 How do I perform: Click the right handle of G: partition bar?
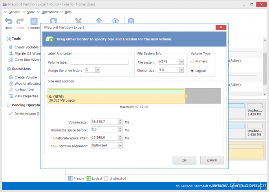pos(185,96)
